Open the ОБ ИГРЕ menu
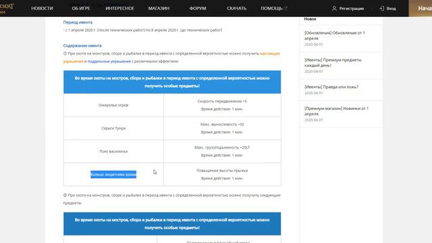432x243 pixels. pyautogui.click(x=81, y=9)
